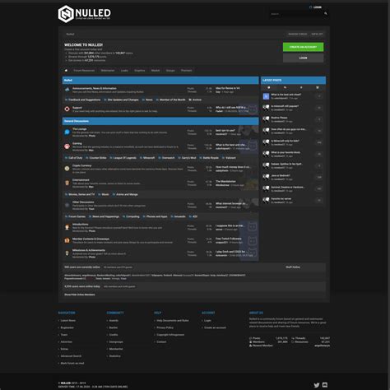Open the Milestones & Achievements forum
The height and width of the screenshot is (390, 390).
click(89, 250)
